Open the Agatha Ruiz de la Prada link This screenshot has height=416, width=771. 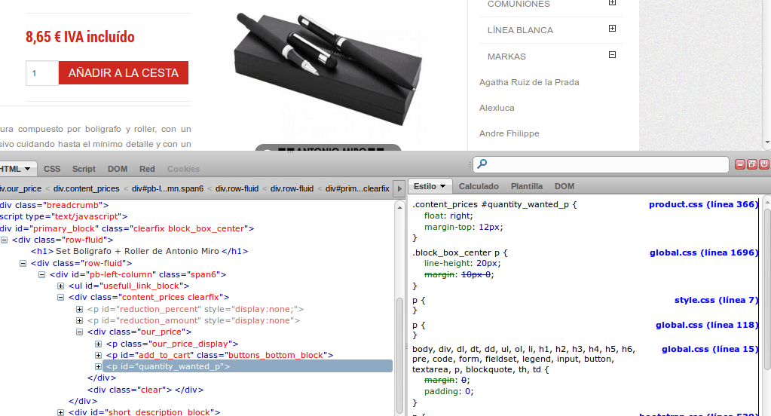[529, 82]
